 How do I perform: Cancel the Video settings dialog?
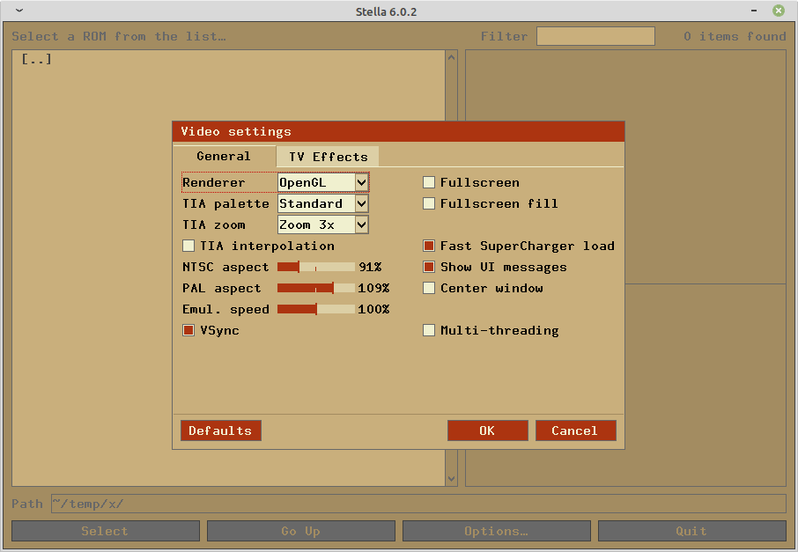[575, 431]
